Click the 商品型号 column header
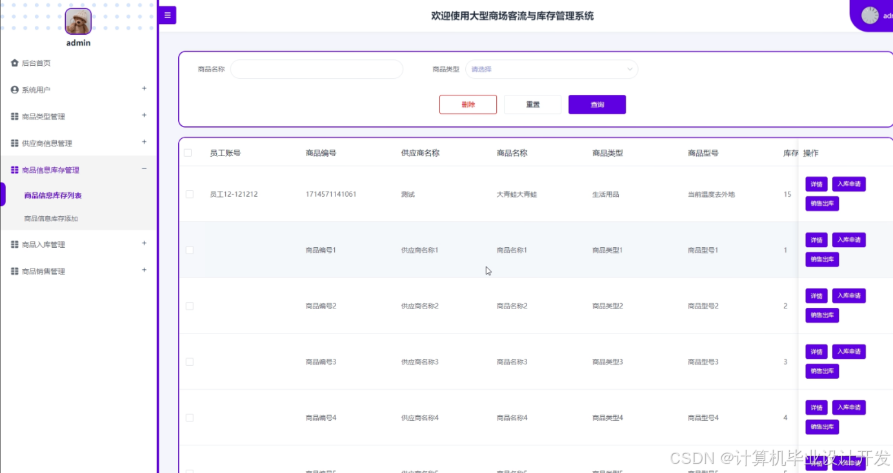The image size is (893, 473). [703, 154]
